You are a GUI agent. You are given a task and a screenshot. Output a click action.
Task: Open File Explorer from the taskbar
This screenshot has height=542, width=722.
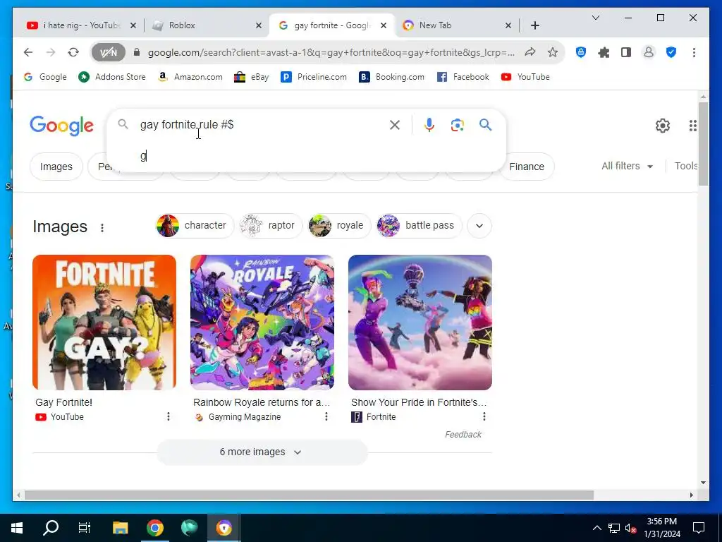pos(120,528)
